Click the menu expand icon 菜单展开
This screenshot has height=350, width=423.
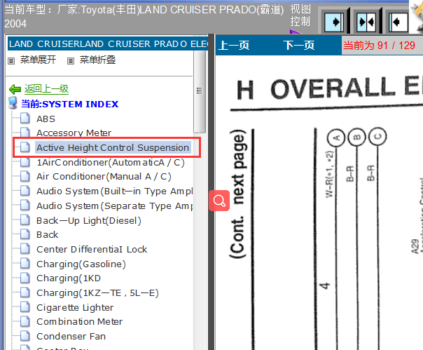pos(11,61)
